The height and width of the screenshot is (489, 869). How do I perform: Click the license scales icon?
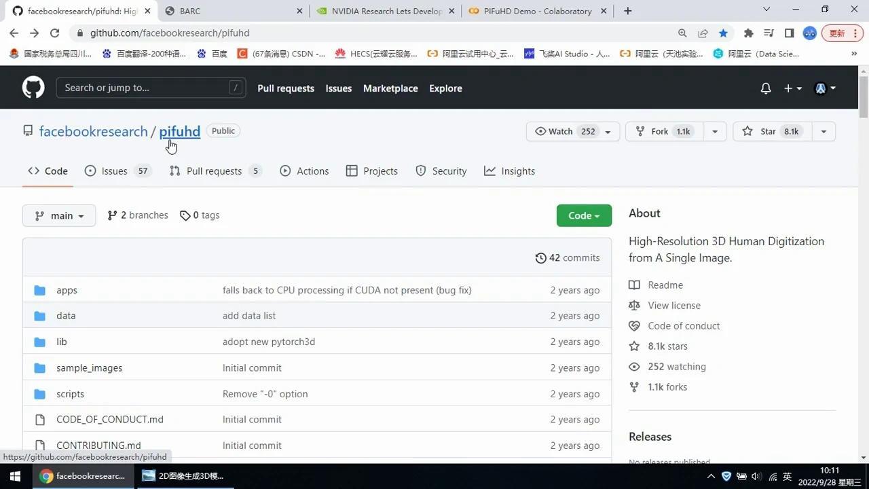pos(634,306)
